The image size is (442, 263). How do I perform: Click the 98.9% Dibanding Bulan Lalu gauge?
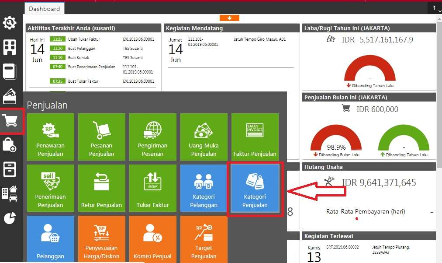coord(336,138)
